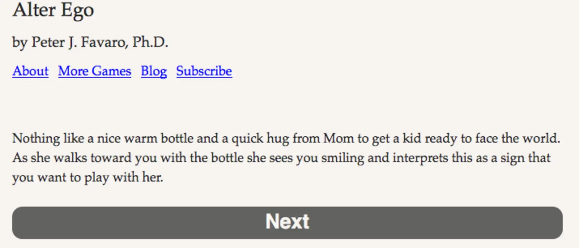Click the word "Nothing" starting the paragraph

36,138
